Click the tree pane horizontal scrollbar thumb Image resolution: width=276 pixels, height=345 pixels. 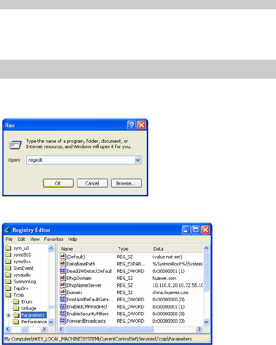coord(25,329)
